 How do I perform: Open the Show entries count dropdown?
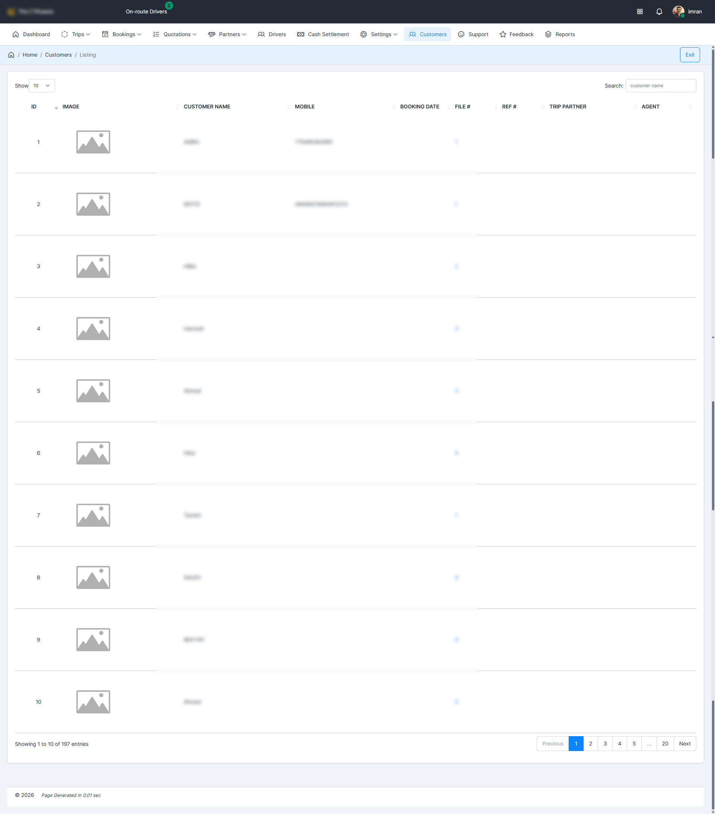click(x=42, y=86)
